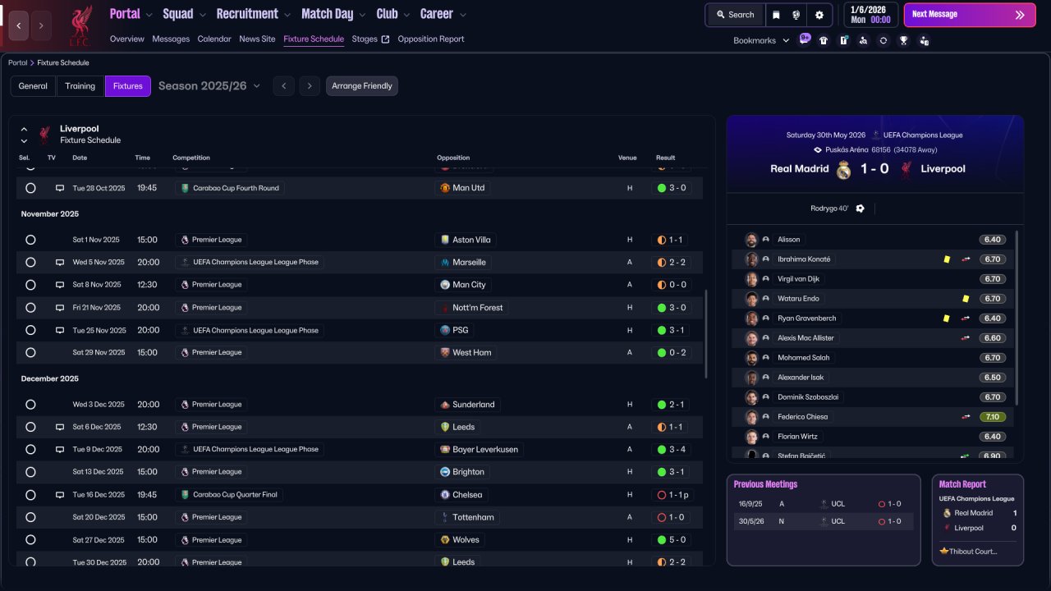The width and height of the screenshot is (1051, 591).
Task: Go back using the left arrow navigation button
Action: point(19,26)
